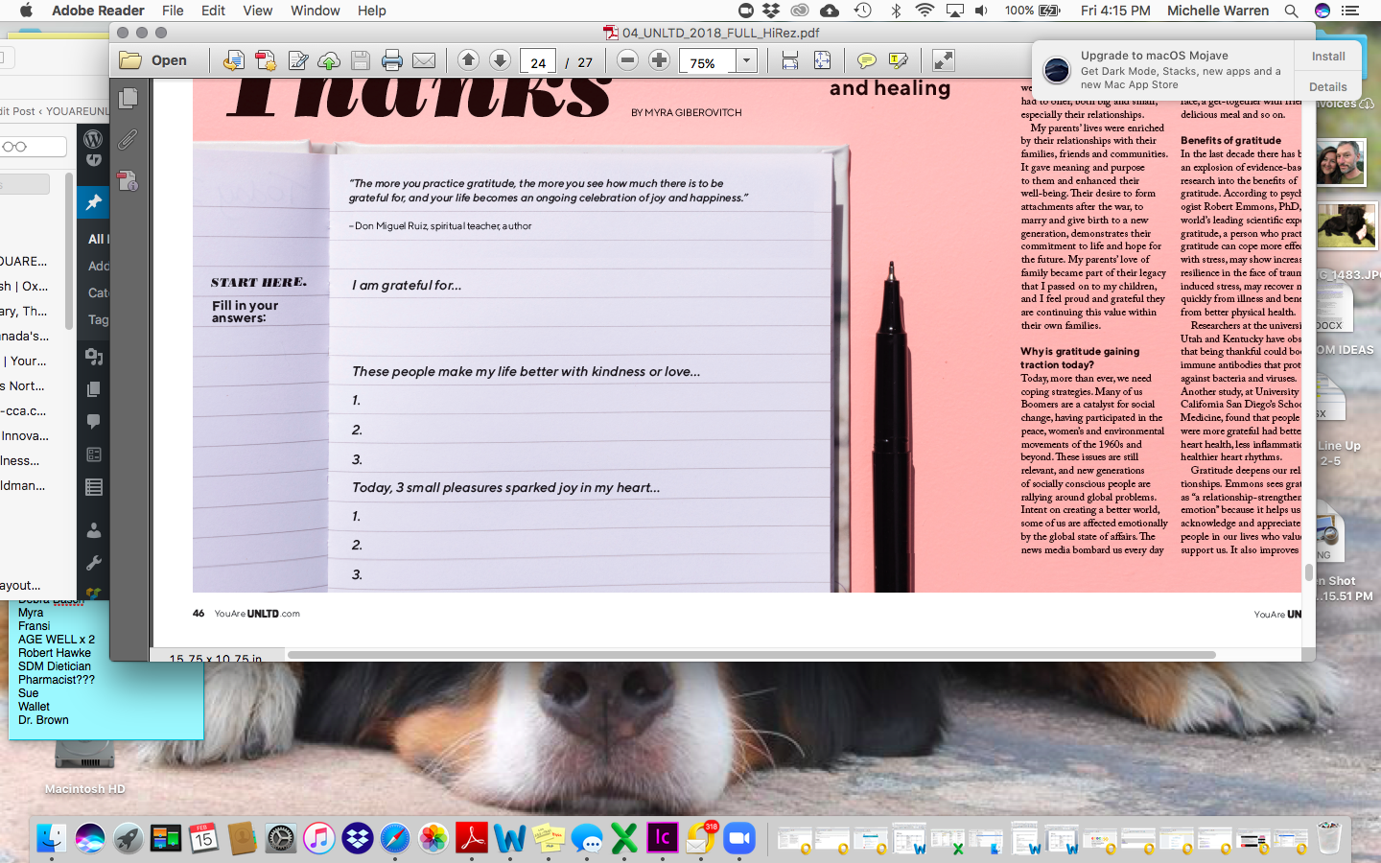1381x863 pixels.
Task: Click the 75% zoom level field
Action: point(708,62)
